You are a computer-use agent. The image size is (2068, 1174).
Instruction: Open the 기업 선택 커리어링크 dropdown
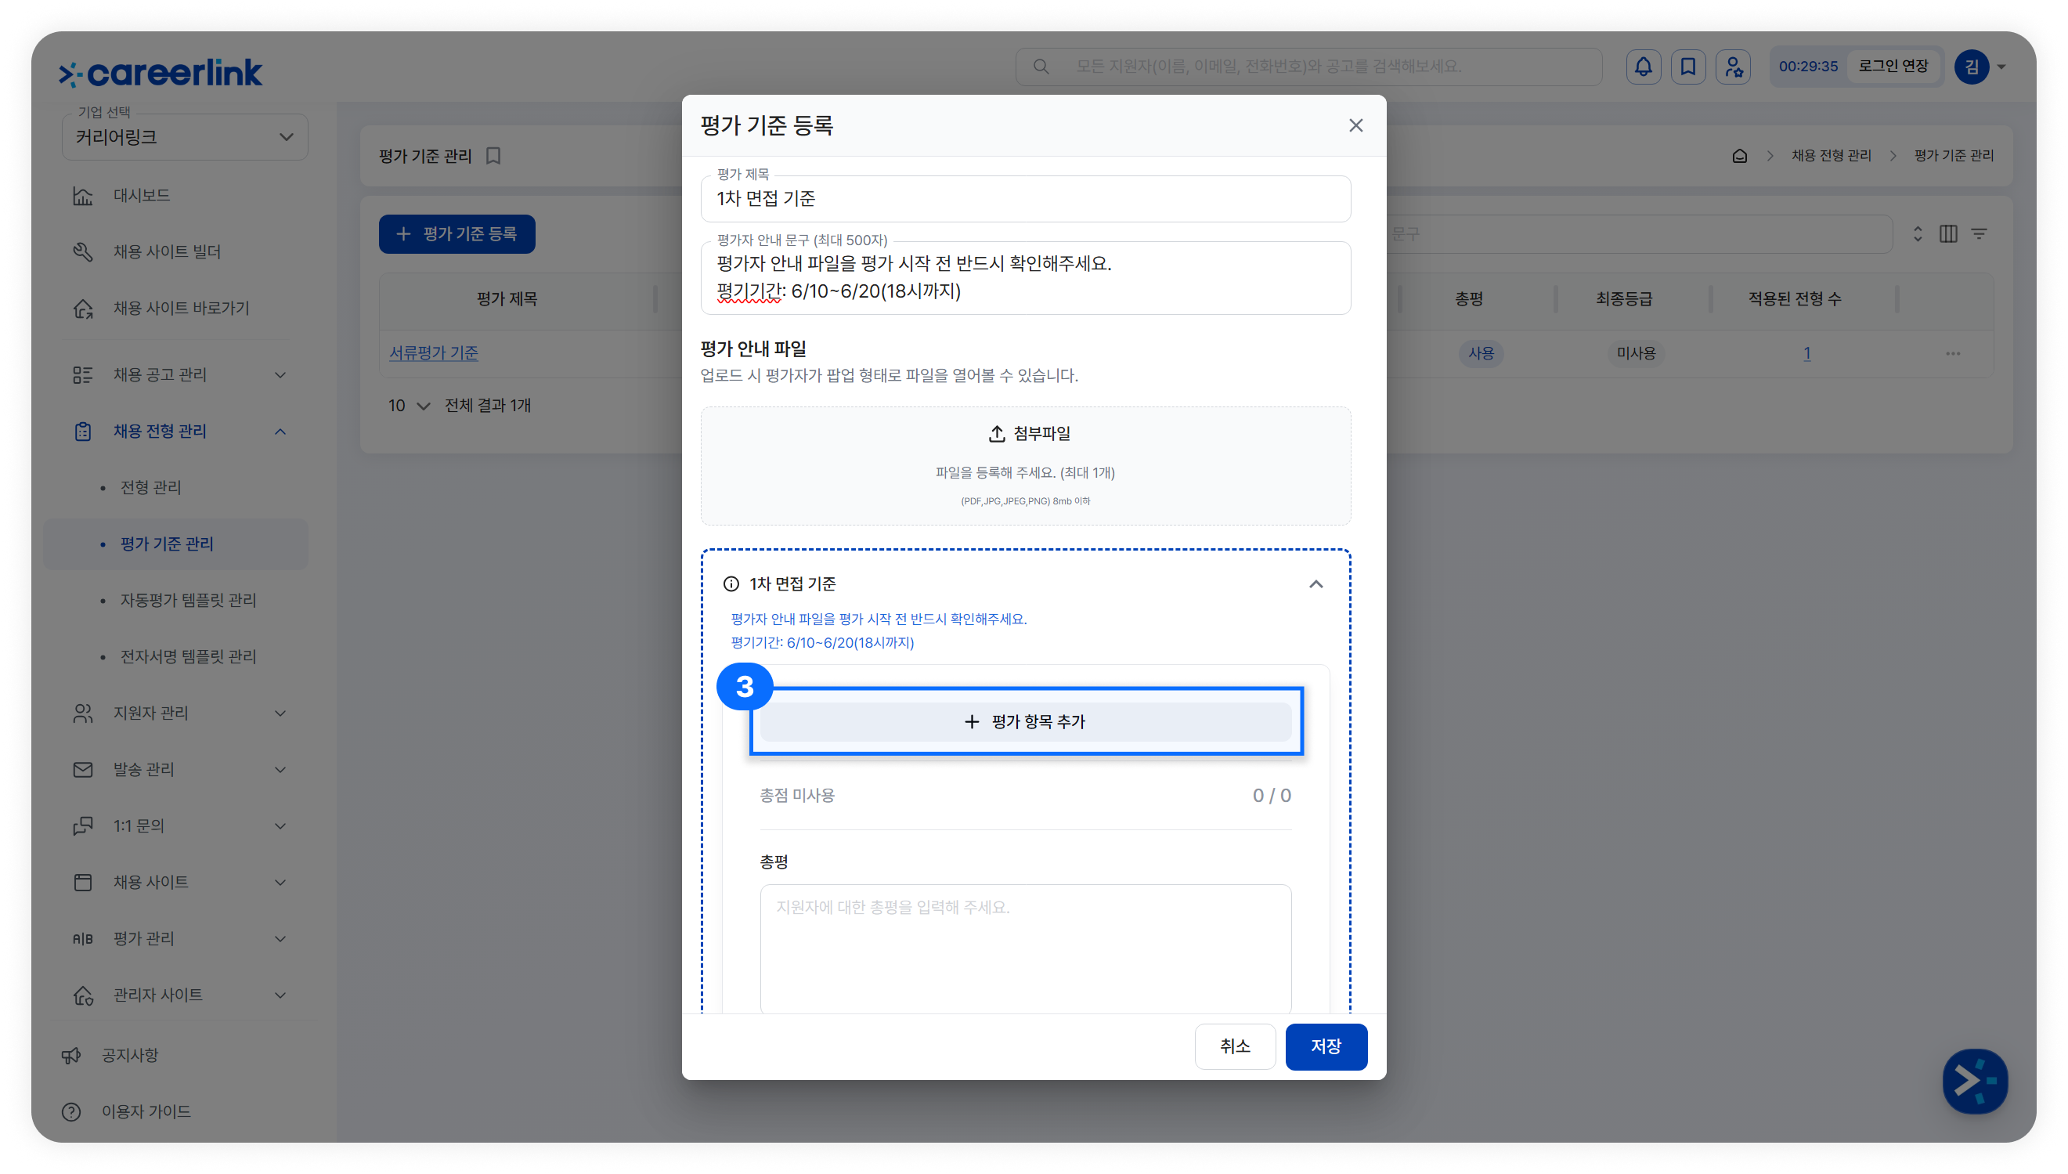(185, 137)
